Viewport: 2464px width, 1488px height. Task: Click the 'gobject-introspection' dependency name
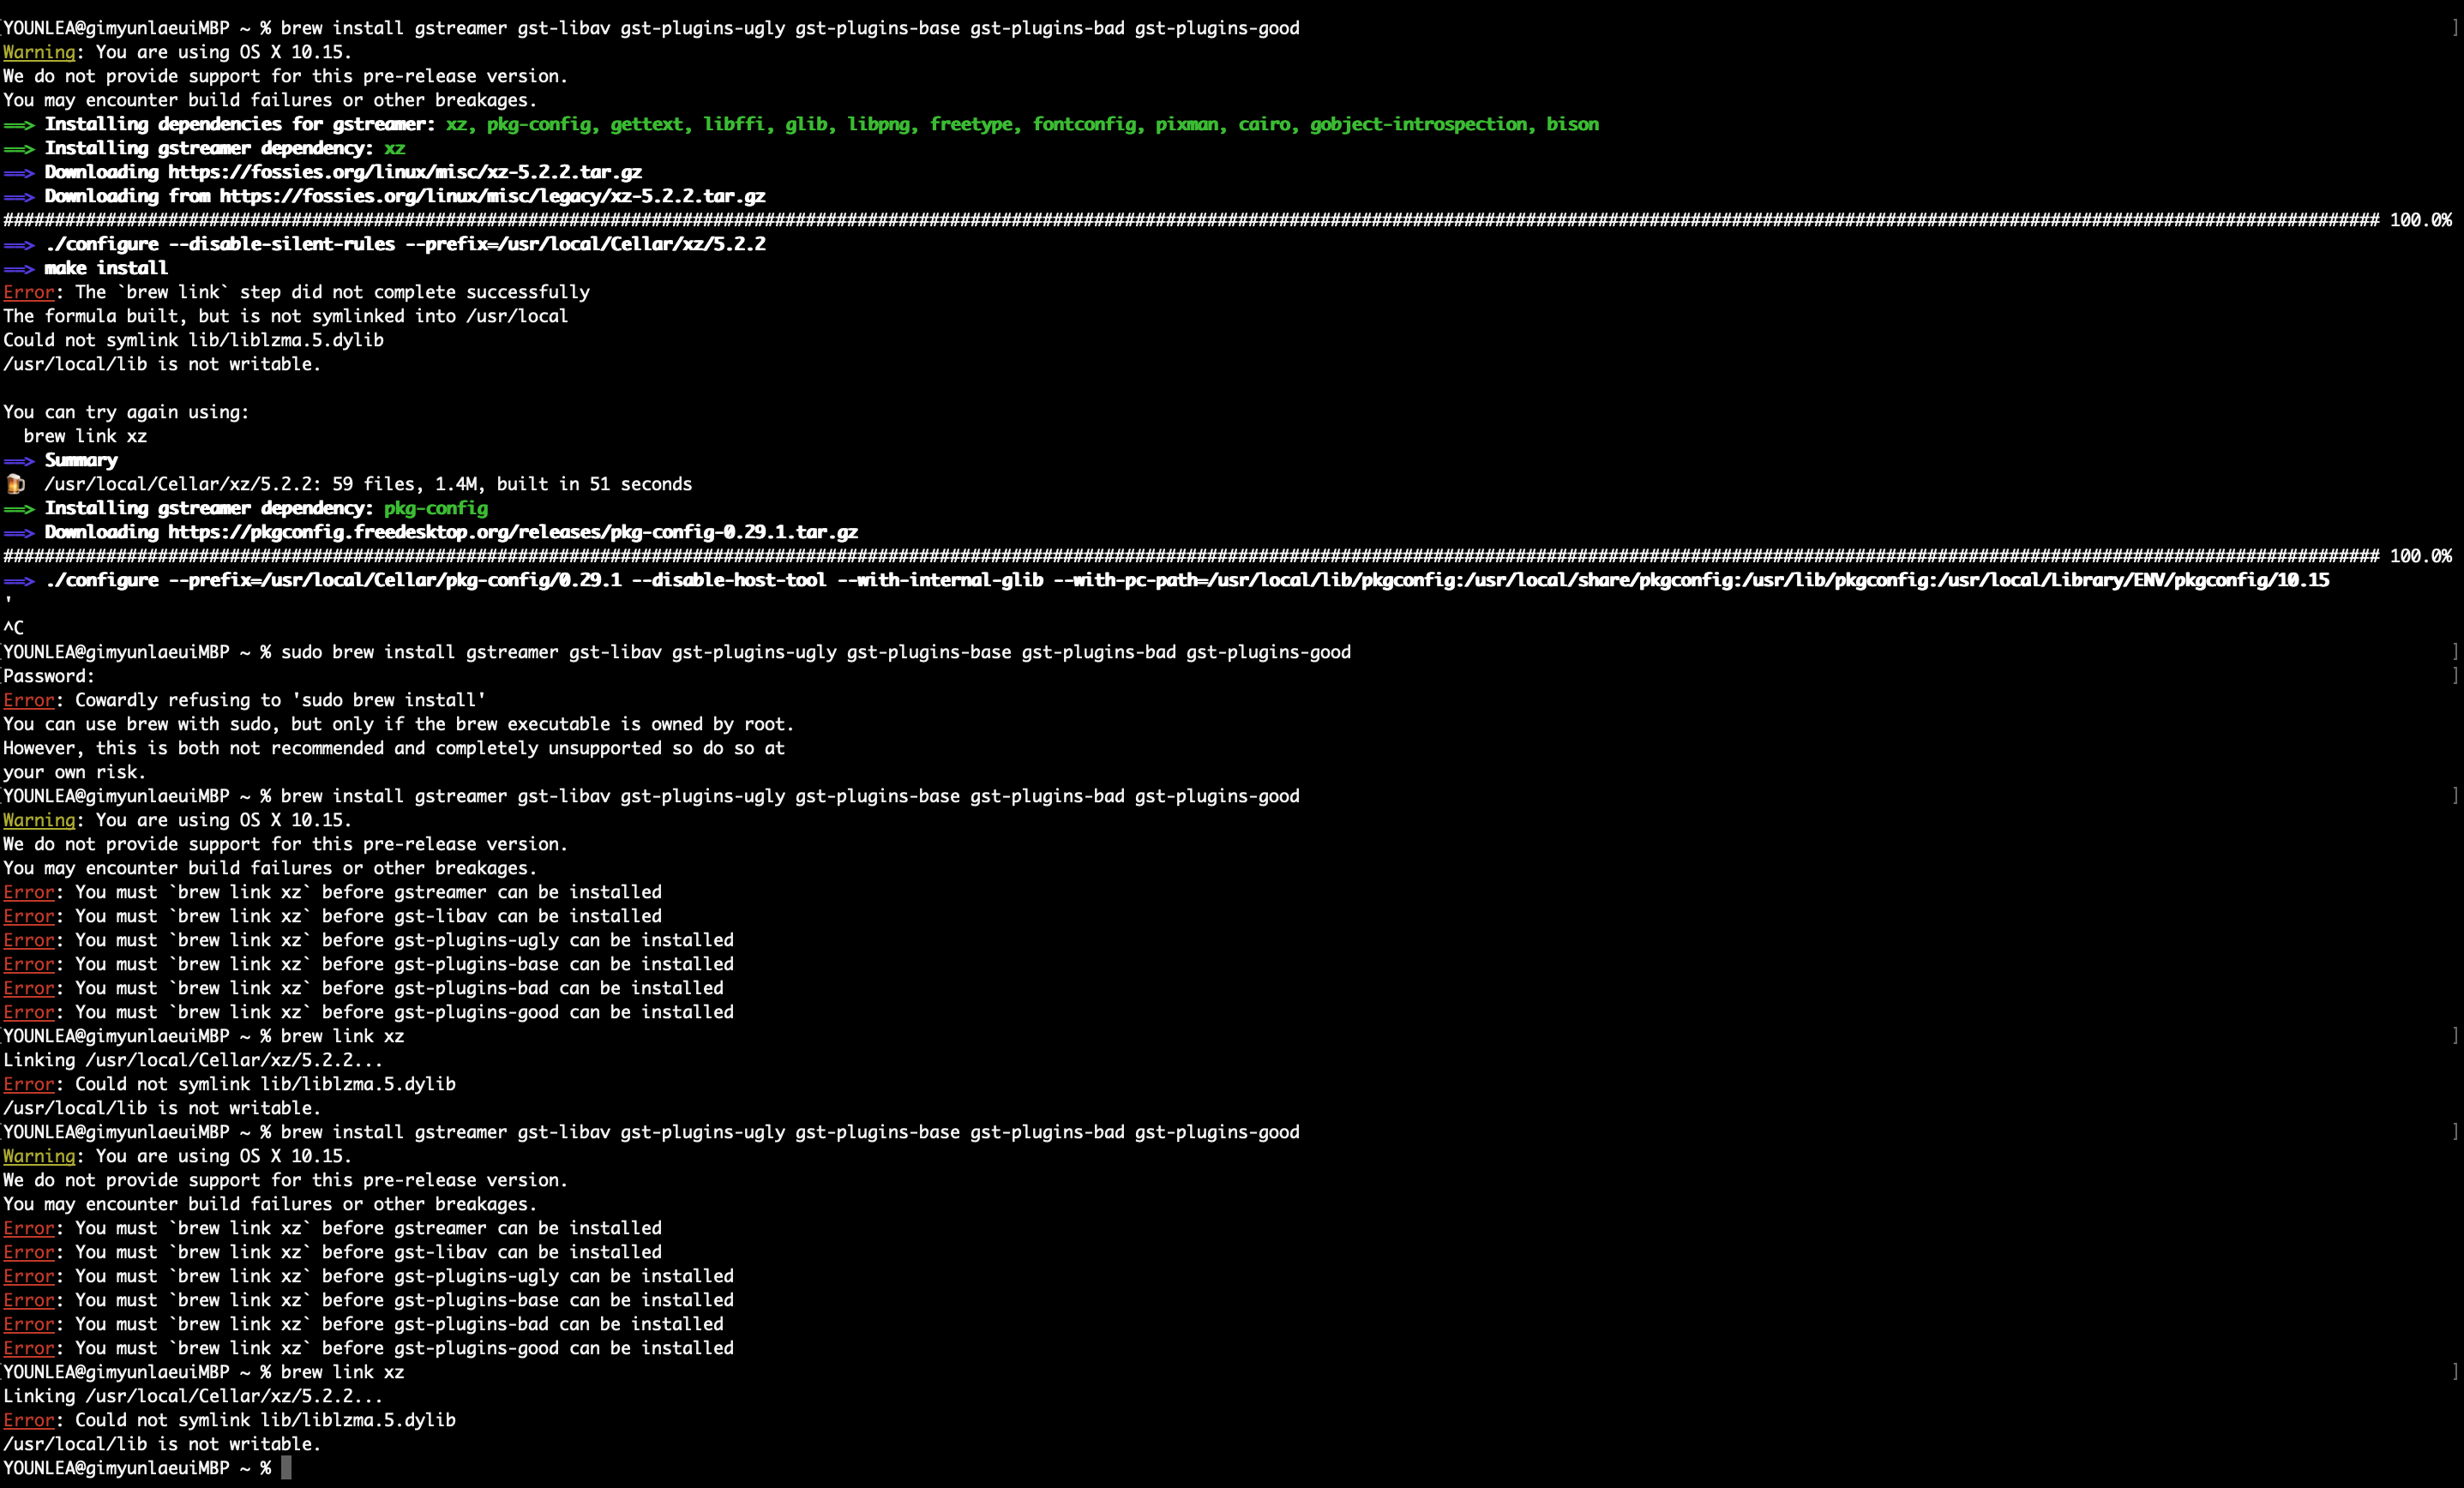click(x=1419, y=124)
